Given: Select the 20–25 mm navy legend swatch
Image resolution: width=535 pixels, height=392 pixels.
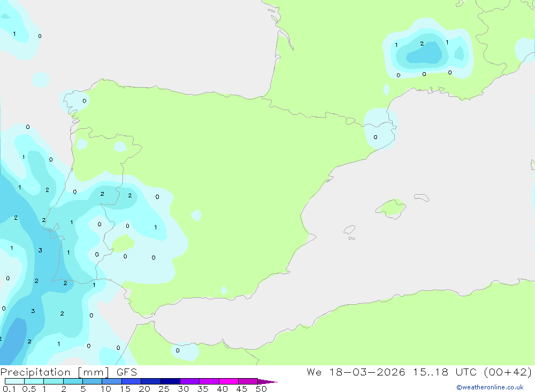Looking at the screenshot, I should pyautogui.click(x=150, y=381).
